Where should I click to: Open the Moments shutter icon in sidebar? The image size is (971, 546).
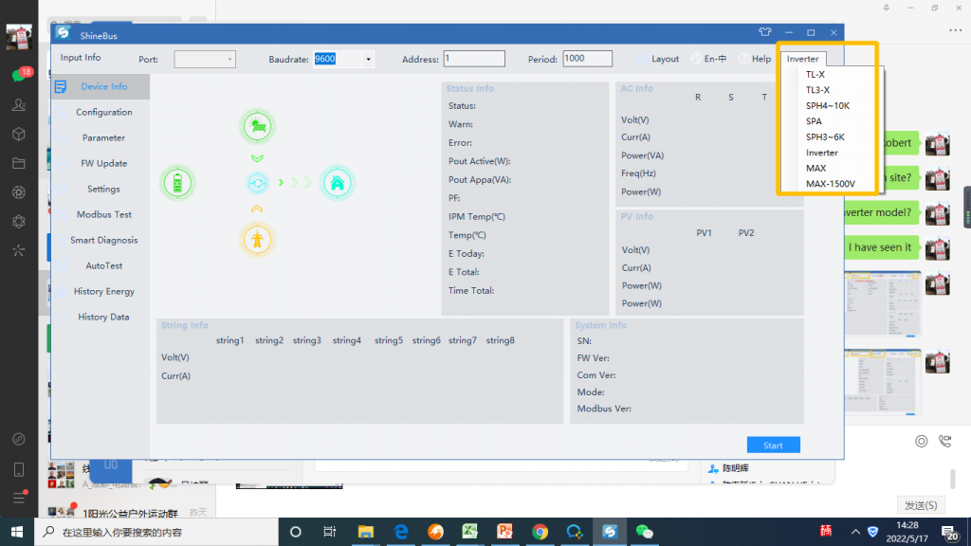(x=19, y=192)
